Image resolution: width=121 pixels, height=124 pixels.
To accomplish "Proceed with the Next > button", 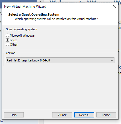I will (84, 115).
